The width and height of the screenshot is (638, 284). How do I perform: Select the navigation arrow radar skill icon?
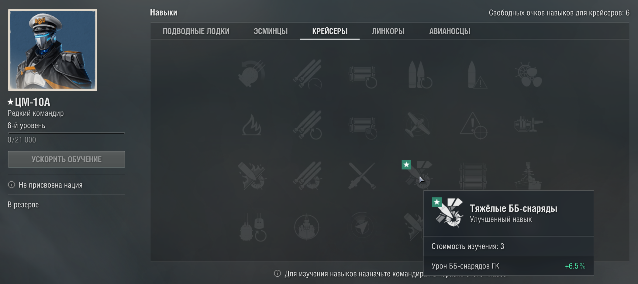point(362,227)
